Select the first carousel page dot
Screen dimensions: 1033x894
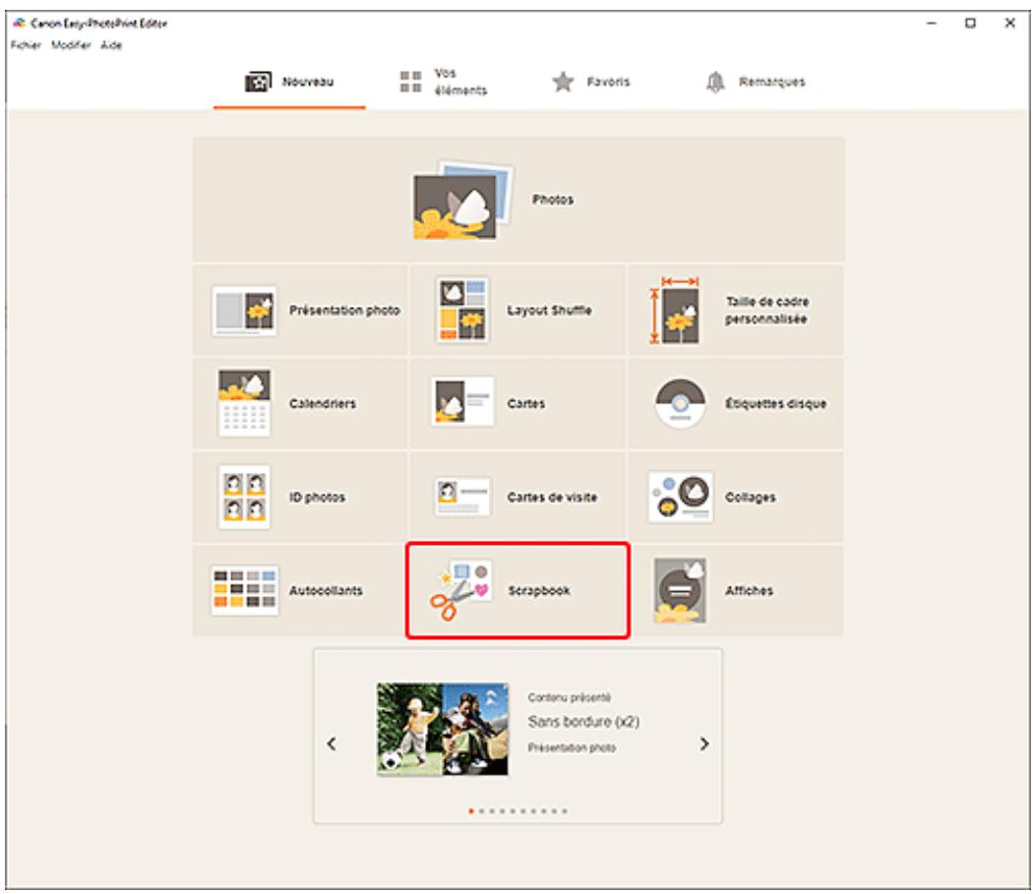(x=471, y=811)
